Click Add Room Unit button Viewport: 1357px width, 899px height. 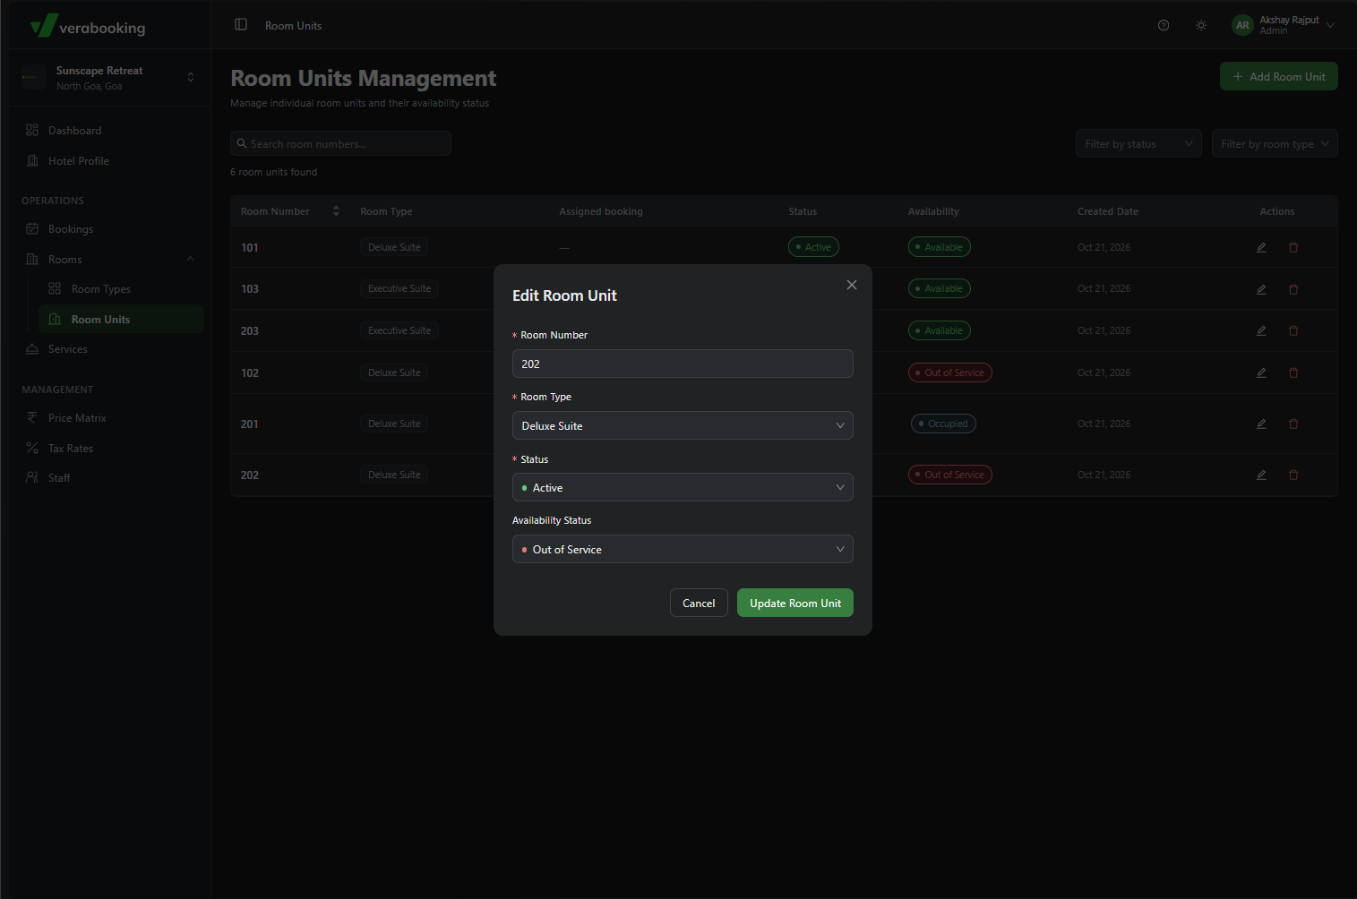tap(1279, 76)
